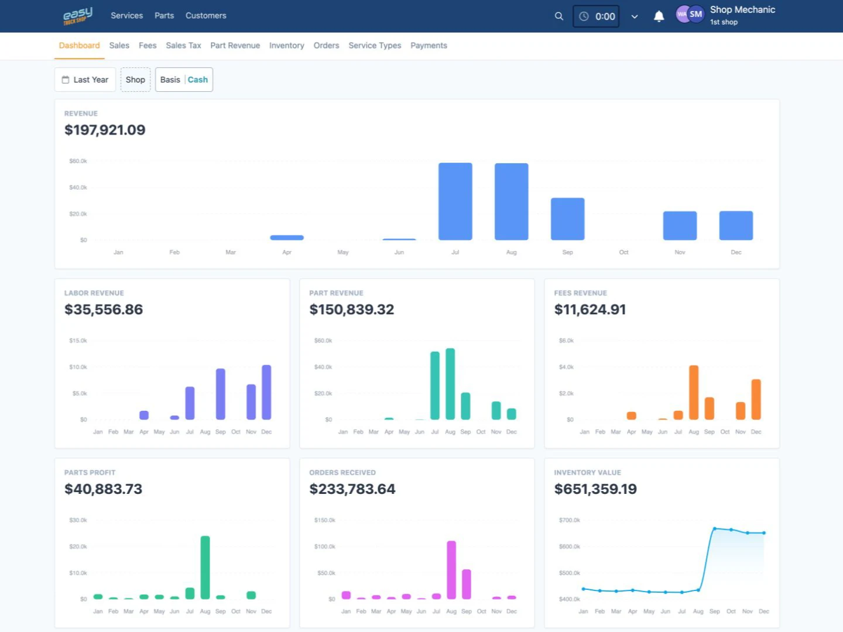
Task: Click the calendar icon in Last Year
Action: click(66, 80)
